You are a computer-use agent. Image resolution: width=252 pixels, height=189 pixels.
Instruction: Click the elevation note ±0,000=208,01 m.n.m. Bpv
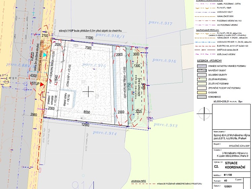228,102
